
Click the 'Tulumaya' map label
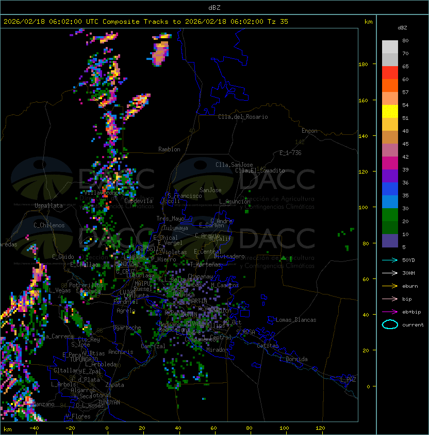pos(176,228)
